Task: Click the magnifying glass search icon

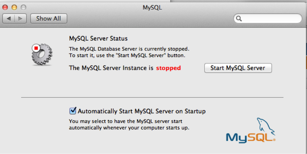Action: pos(239,18)
